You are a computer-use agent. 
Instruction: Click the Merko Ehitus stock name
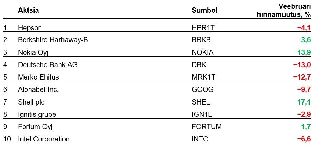(x=38, y=77)
